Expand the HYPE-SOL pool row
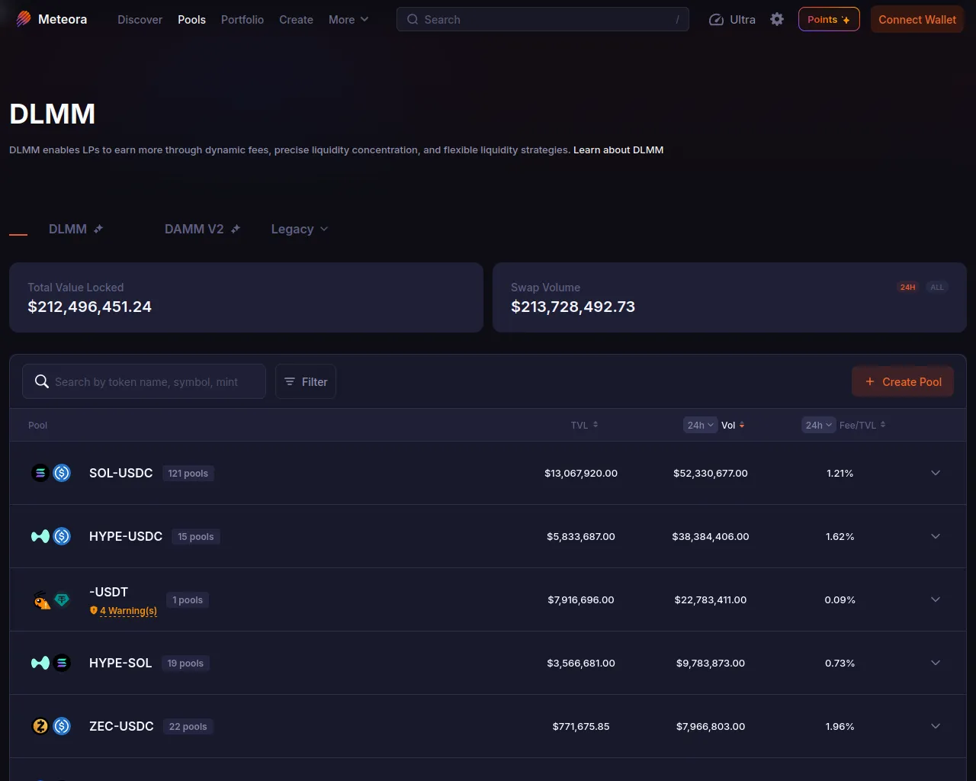 pos(936,663)
